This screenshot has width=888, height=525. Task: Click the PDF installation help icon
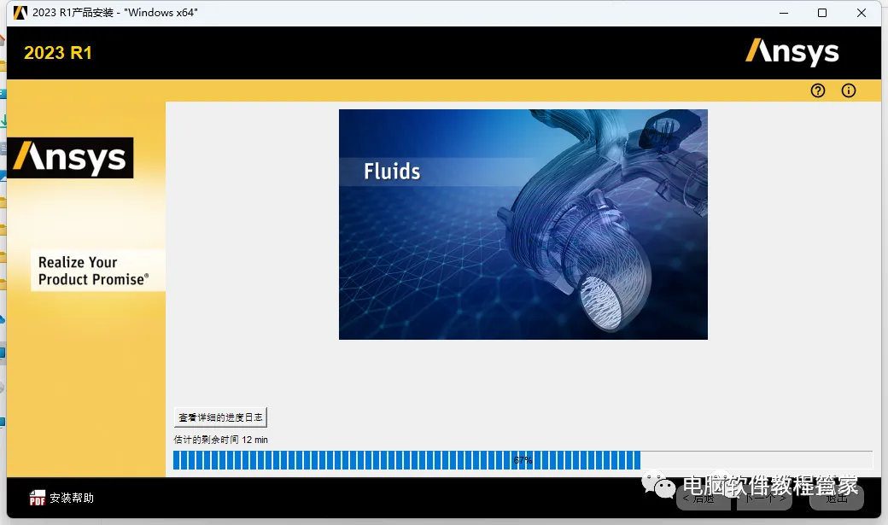click(38, 497)
